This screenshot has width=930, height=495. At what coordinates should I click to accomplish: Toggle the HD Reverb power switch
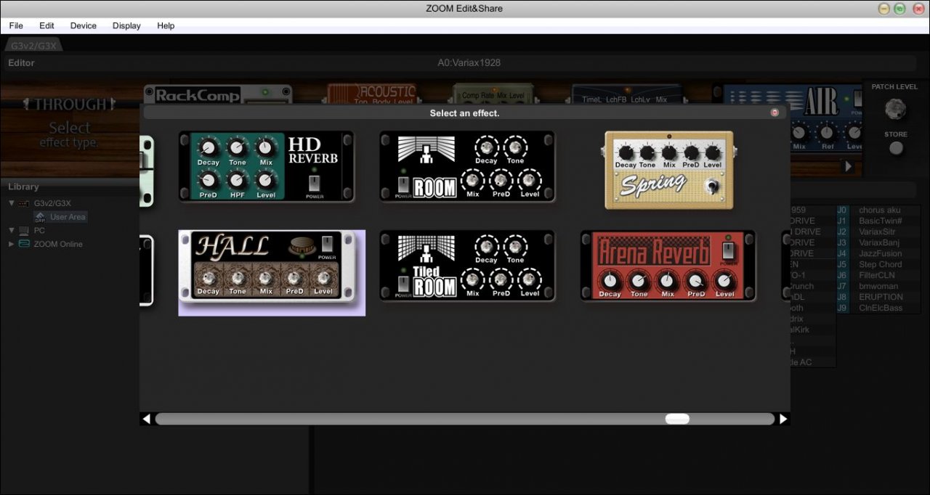point(315,182)
